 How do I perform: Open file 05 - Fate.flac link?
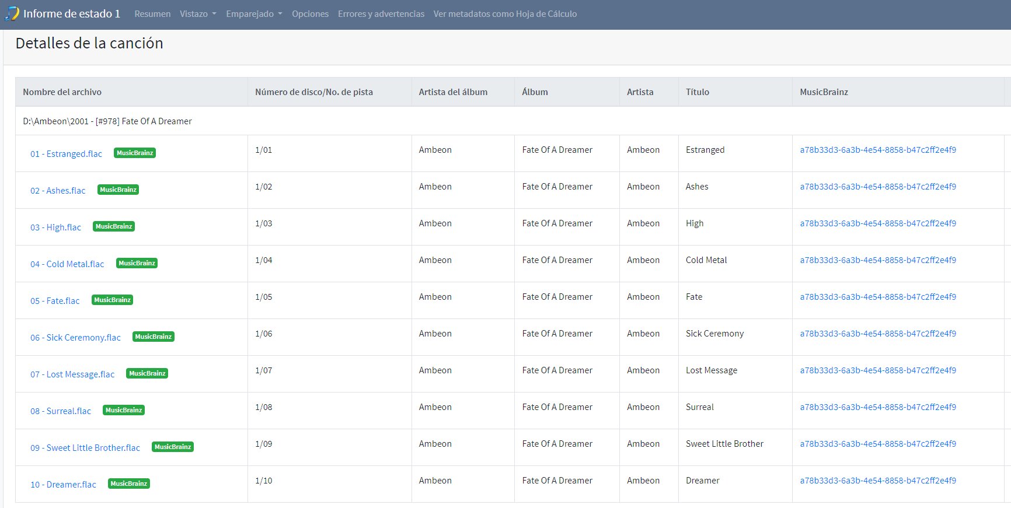pos(55,301)
